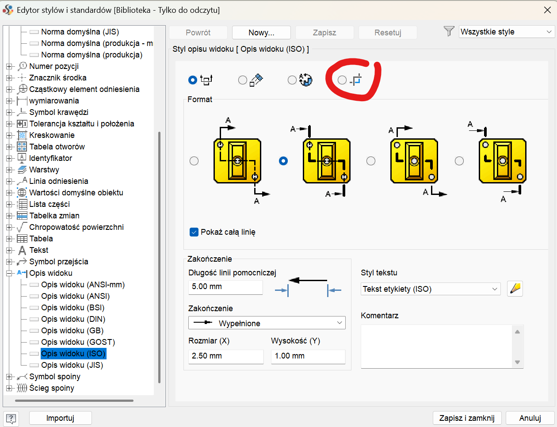The image size is (557, 427).
Task: Expand the Numer pozycji node
Action: coord(9,66)
